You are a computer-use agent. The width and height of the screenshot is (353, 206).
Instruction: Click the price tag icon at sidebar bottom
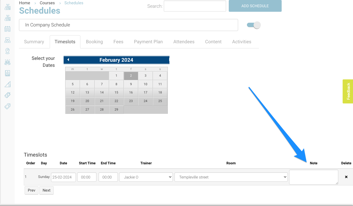tap(7, 106)
